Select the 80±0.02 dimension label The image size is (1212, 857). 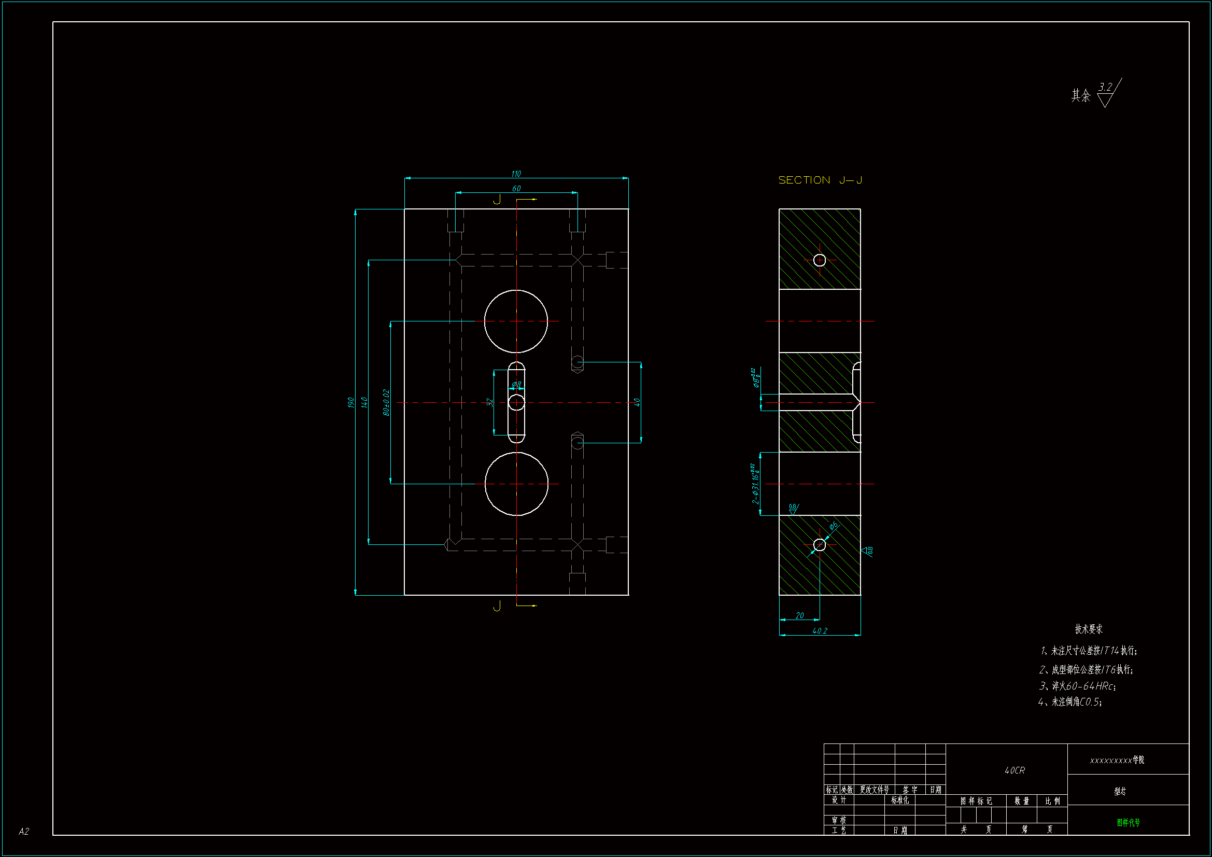pos(386,402)
